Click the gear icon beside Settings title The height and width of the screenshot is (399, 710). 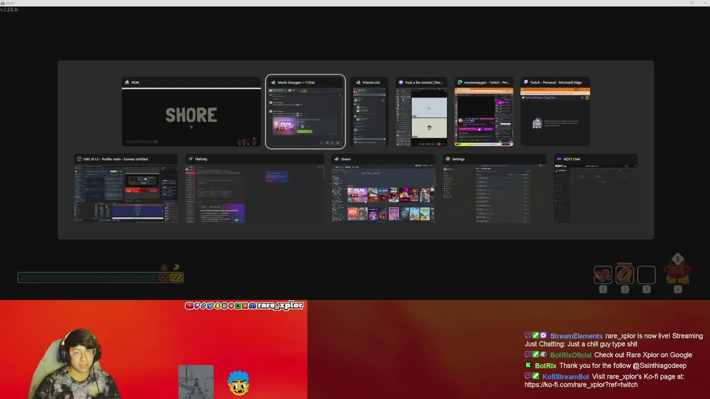click(448, 159)
